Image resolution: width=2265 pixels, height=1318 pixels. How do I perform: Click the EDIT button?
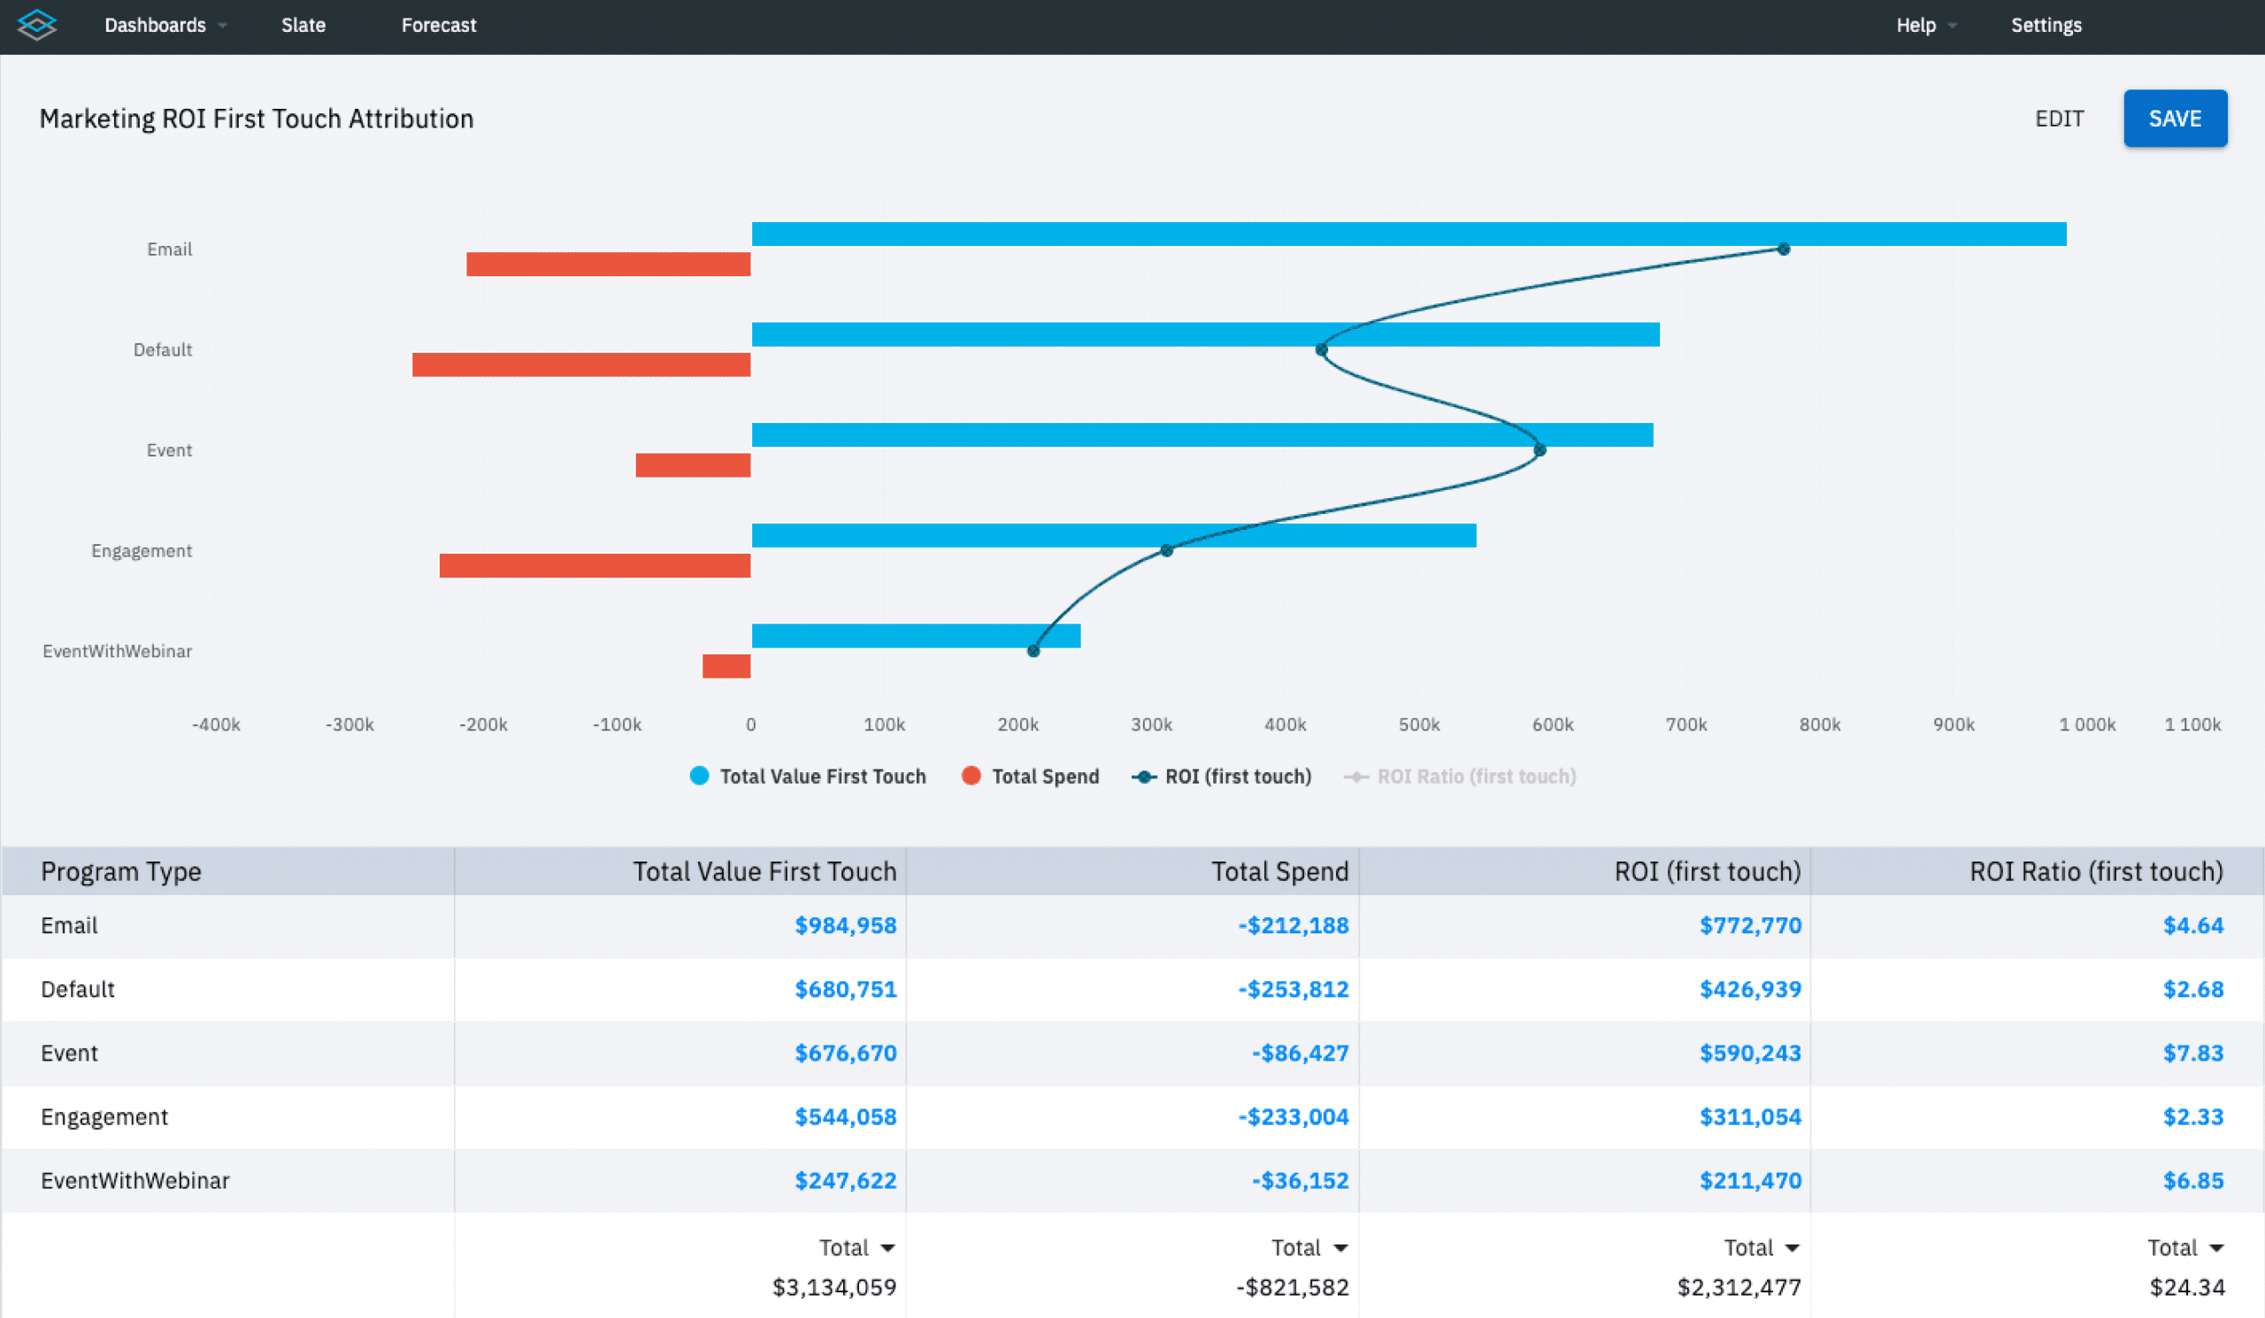coord(2059,119)
